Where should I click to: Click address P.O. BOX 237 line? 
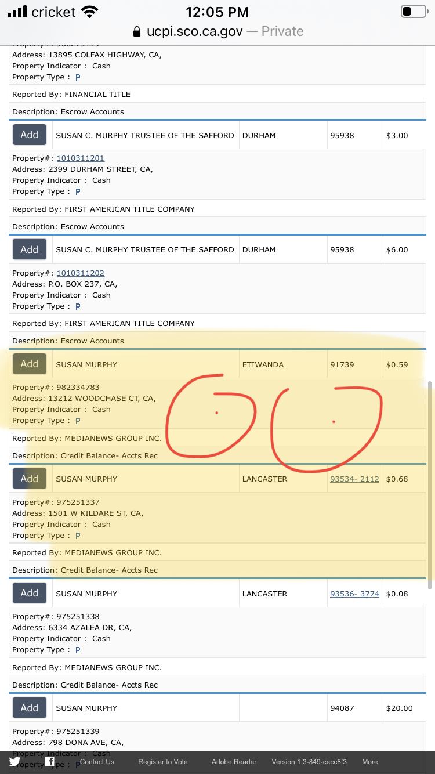coord(65,284)
